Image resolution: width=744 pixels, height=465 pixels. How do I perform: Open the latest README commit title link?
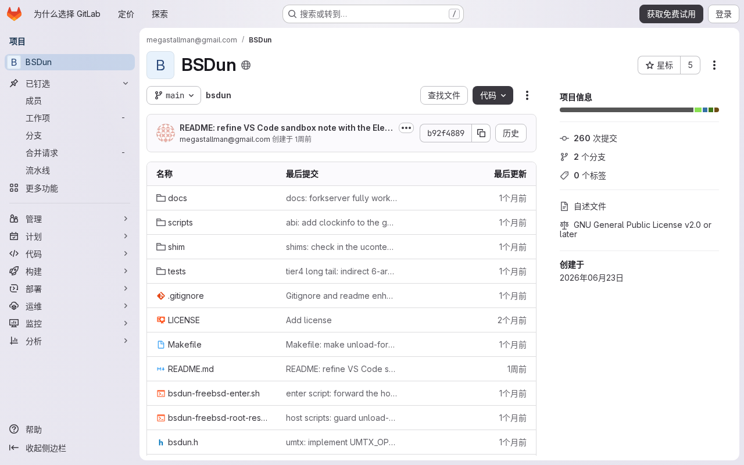pyautogui.click(x=287, y=128)
